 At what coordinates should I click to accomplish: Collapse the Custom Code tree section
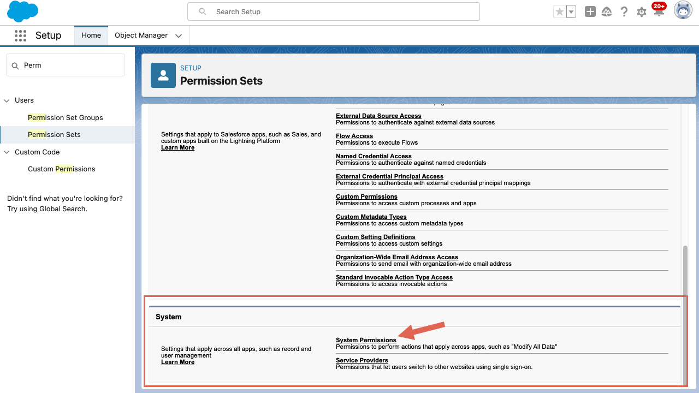(x=7, y=152)
